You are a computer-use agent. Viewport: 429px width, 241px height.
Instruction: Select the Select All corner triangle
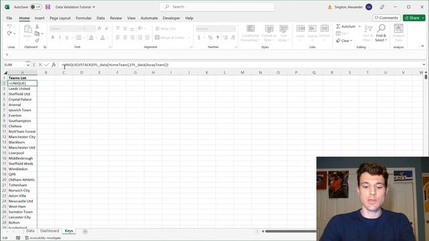(x=5, y=73)
